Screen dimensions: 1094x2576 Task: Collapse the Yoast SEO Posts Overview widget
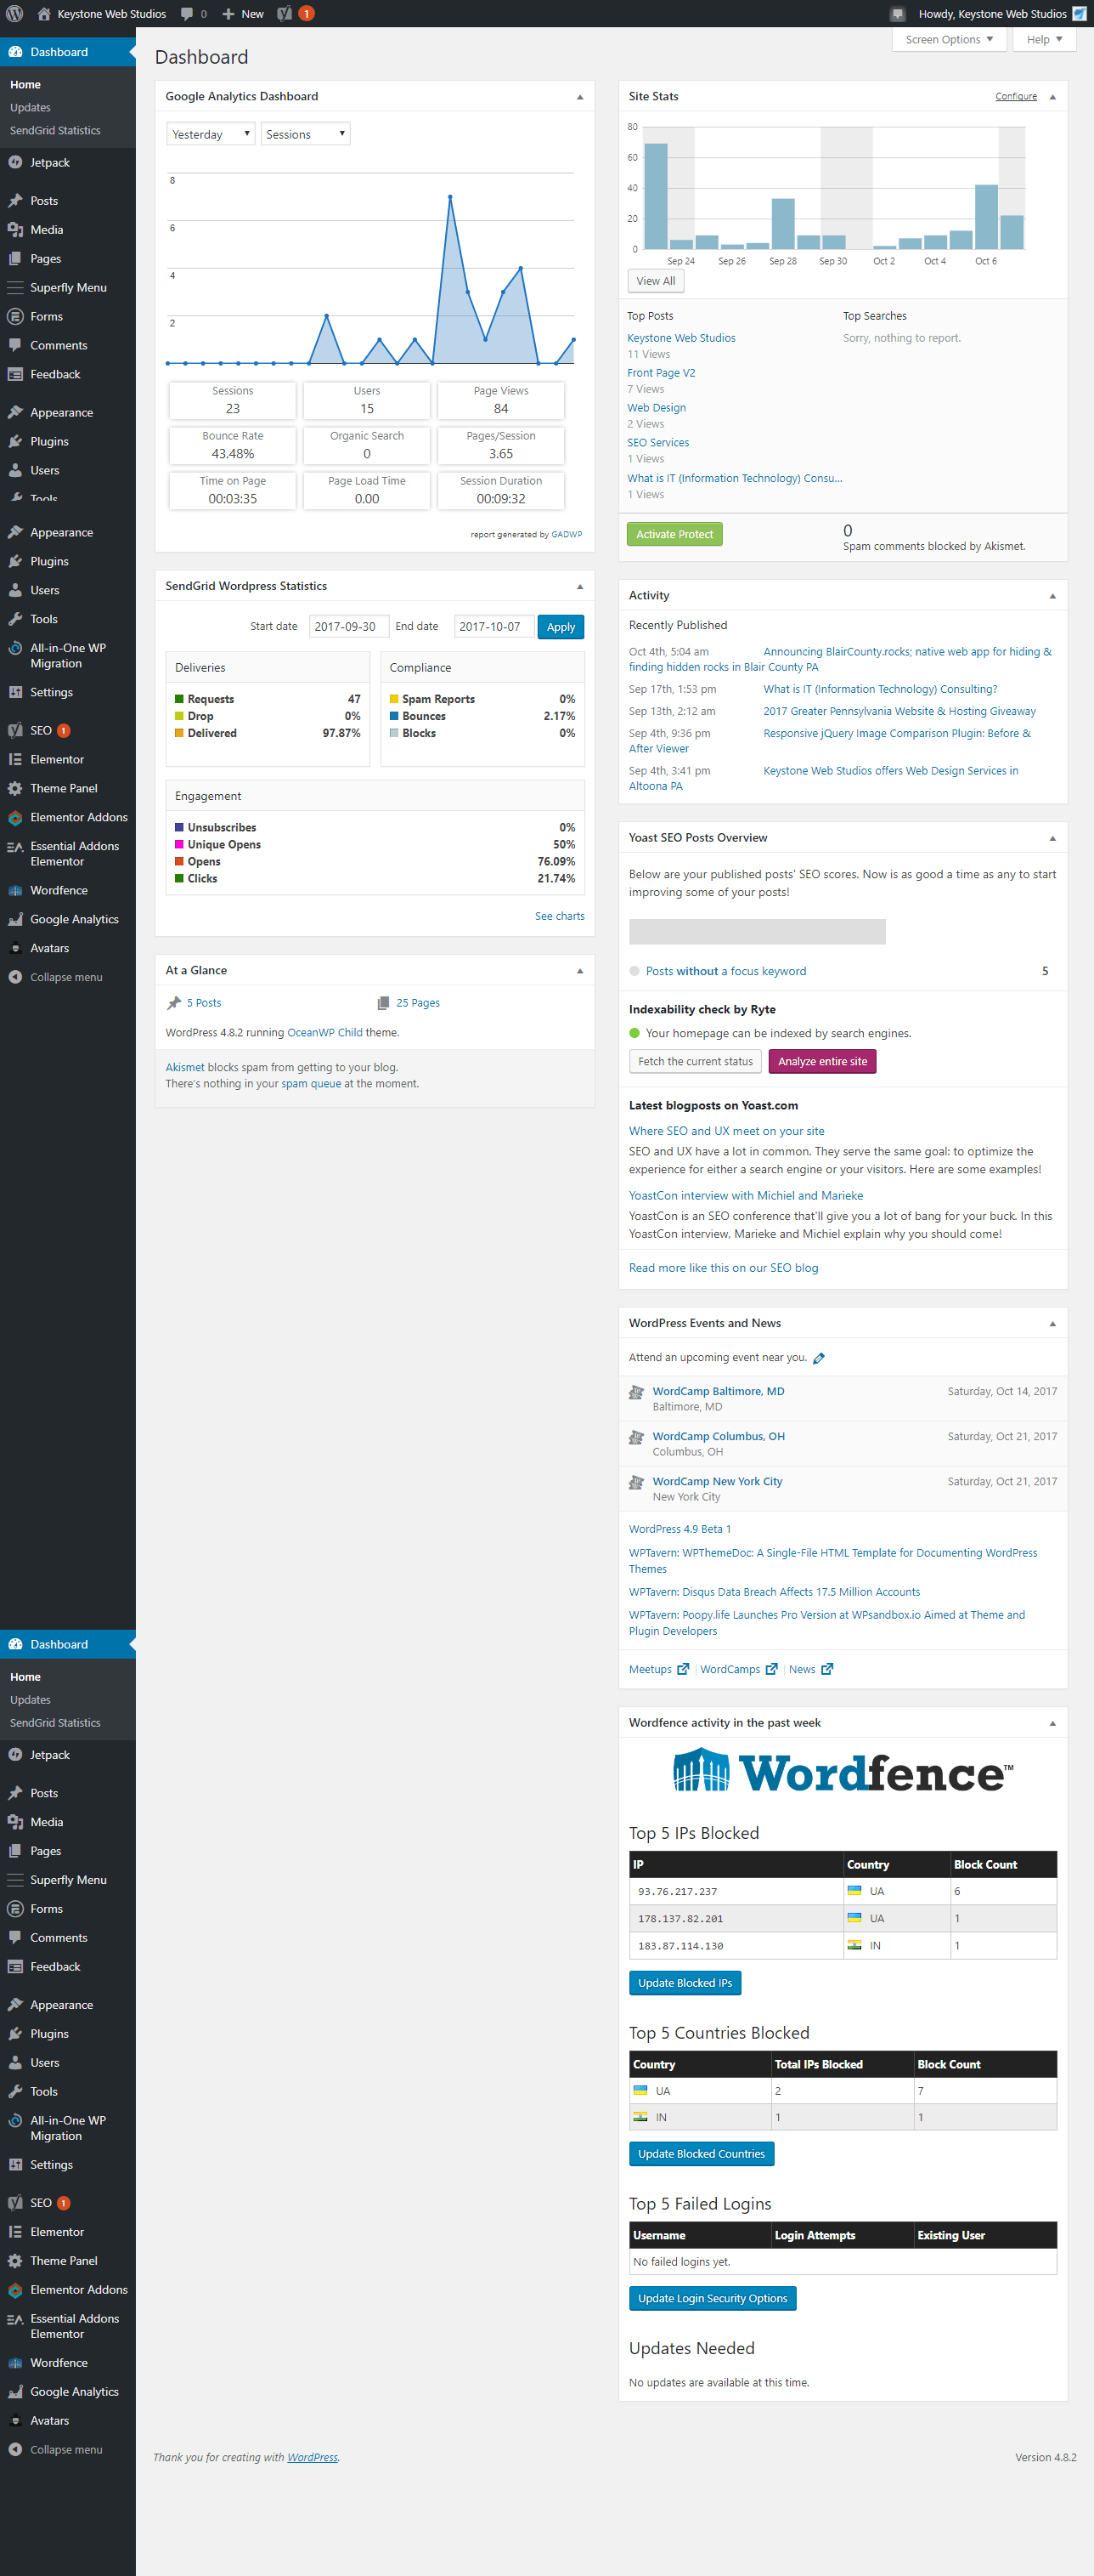(x=1052, y=838)
